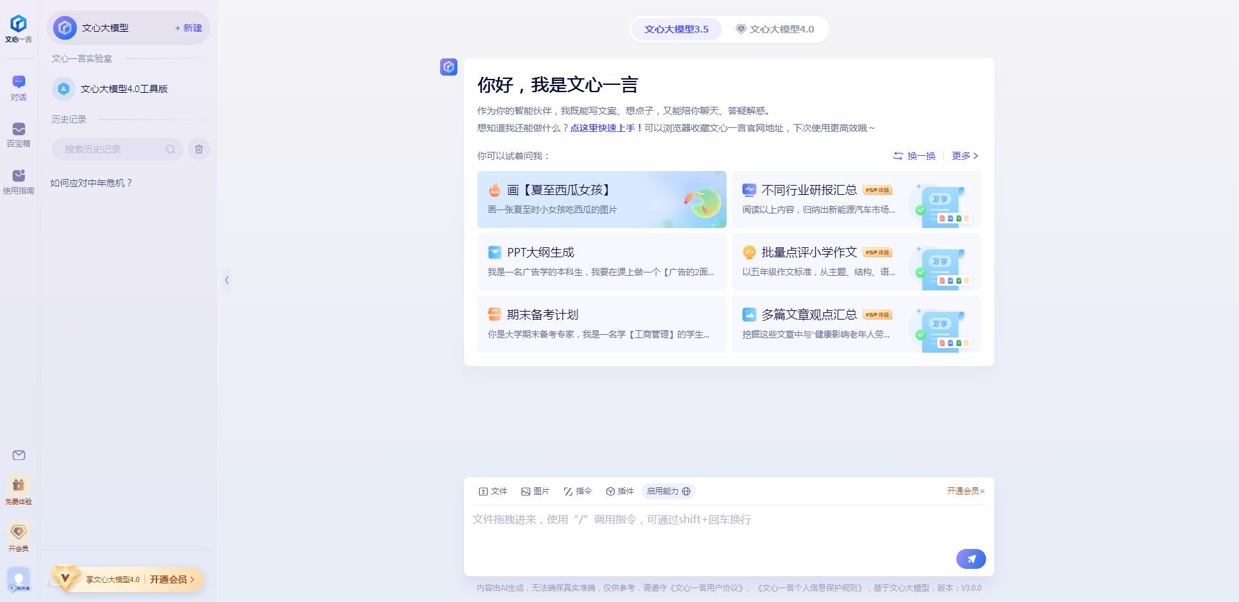Collapse the history sidebar with arrow handle
This screenshot has height=602, width=1239.
coord(227,280)
